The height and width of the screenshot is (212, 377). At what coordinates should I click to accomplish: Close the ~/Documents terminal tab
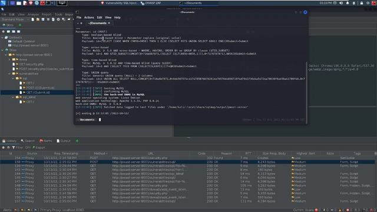coord(109,23)
